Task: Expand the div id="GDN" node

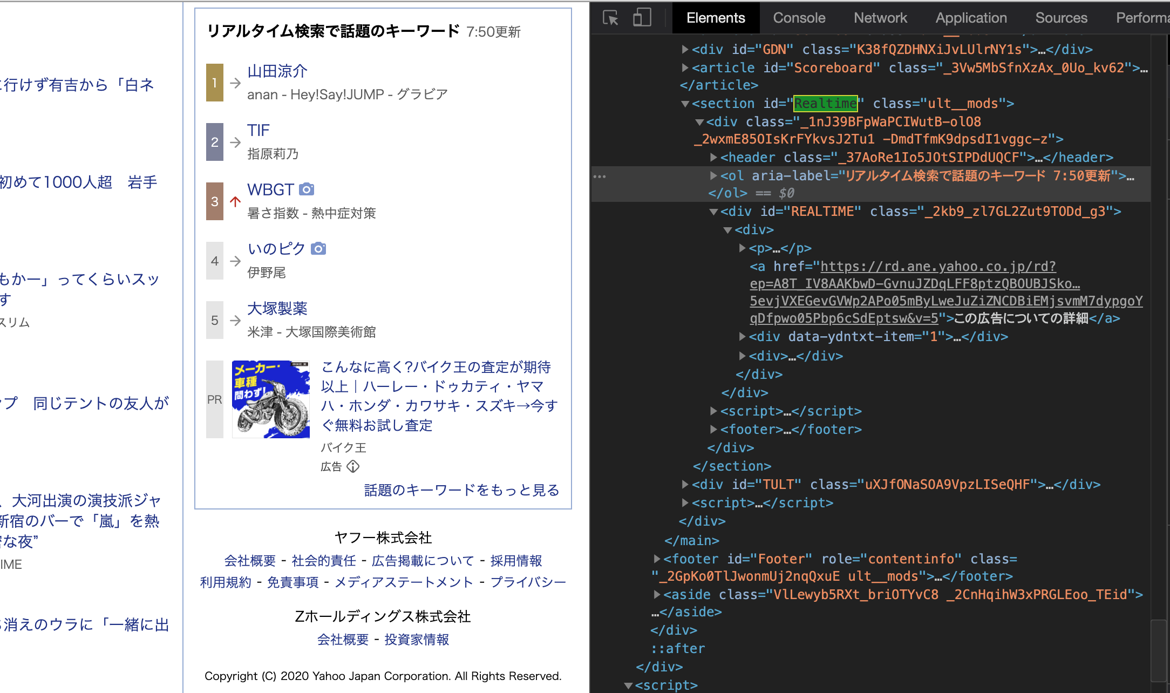Action: pyautogui.click(x=685, y=50)
